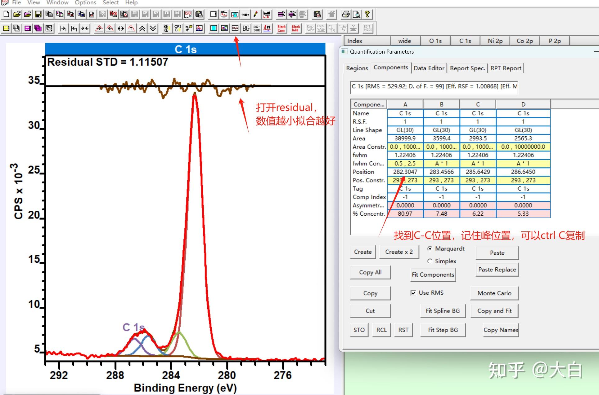599x395 pixels.
Task: Click the Print icon in toolbar
Action: pyautogui.click(x=345, y=14)
